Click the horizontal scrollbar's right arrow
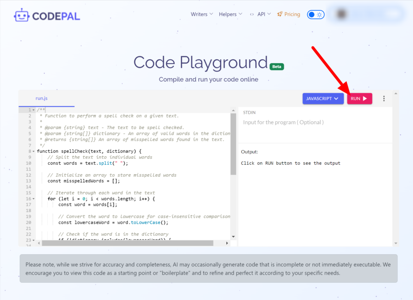Image resolution: width=413 pixels, height=300 pixels. click(227, 244)
